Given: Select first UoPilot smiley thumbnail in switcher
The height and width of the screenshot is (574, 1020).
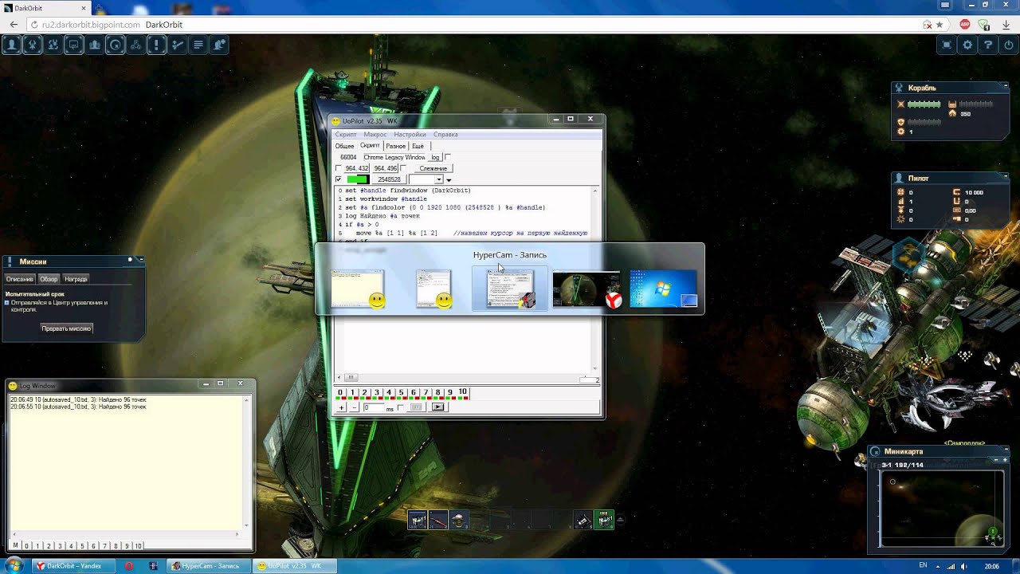Looking at the screenshot, I should tap(359, 289).
